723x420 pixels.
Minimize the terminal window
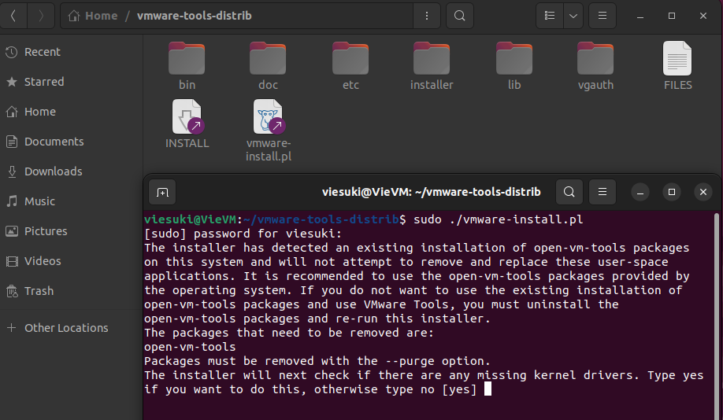click(x=640, y=192)
